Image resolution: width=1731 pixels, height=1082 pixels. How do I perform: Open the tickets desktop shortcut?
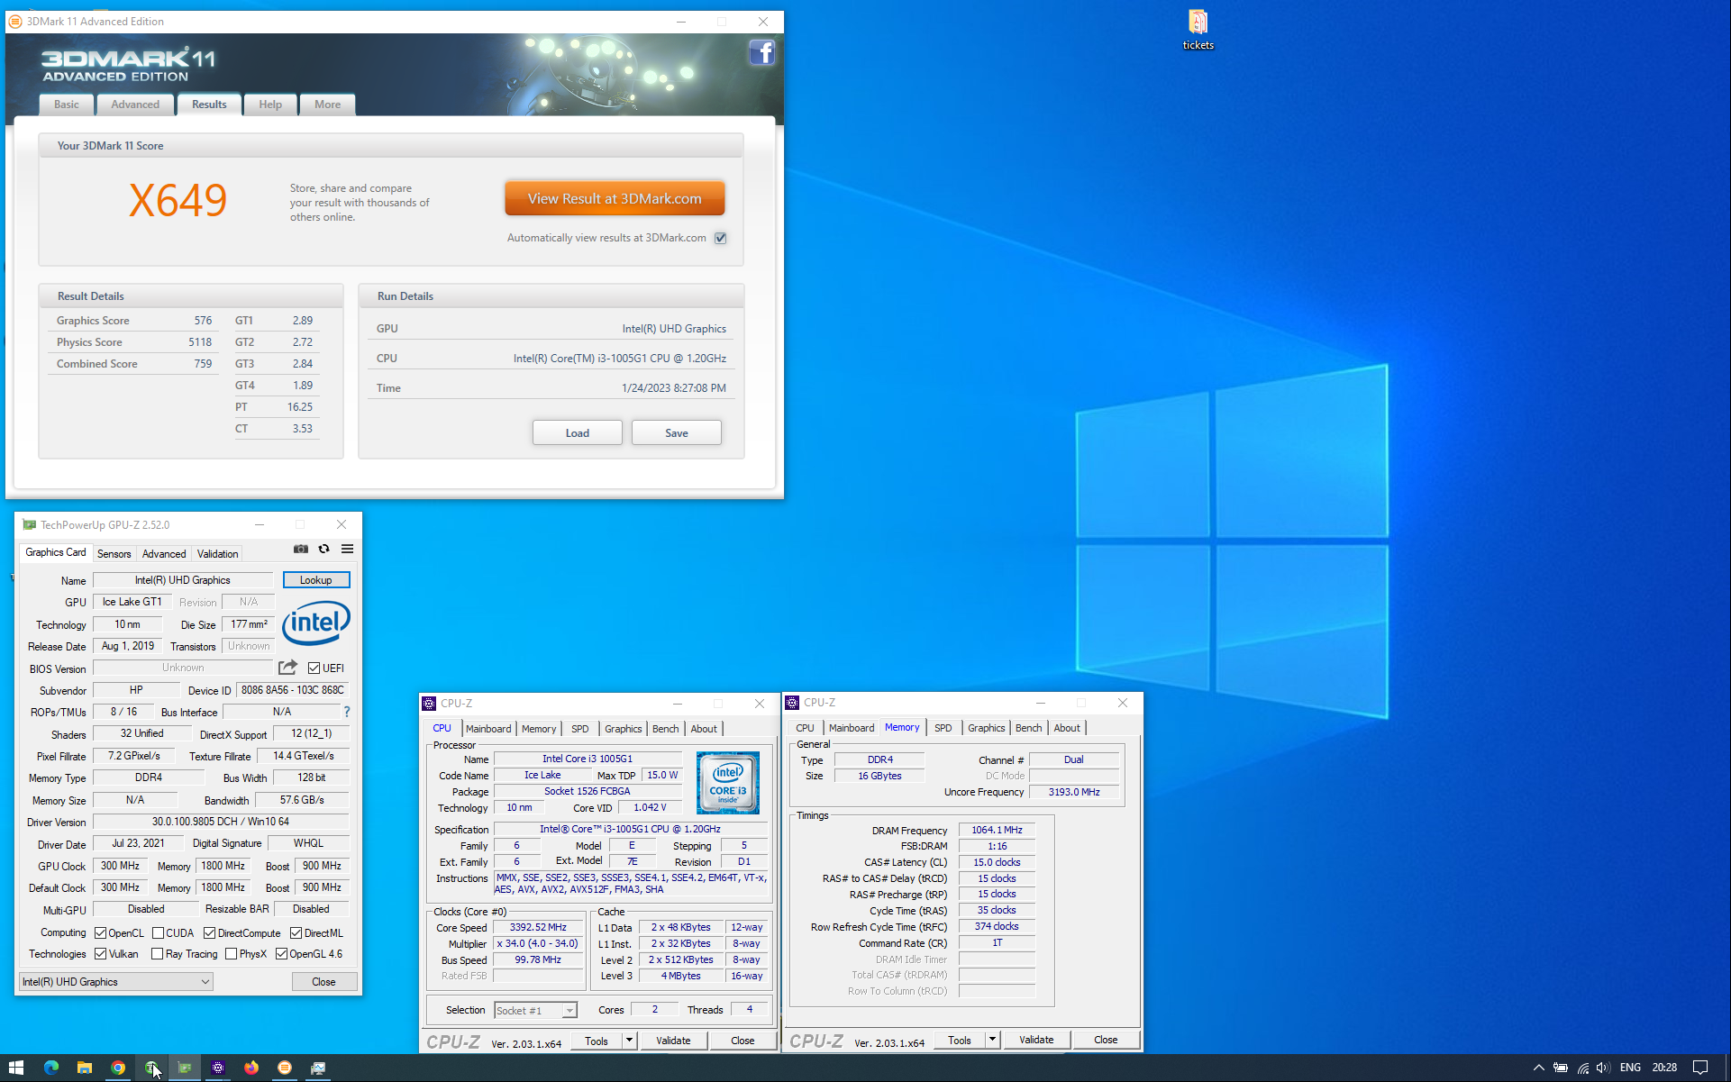[1198, 30]
